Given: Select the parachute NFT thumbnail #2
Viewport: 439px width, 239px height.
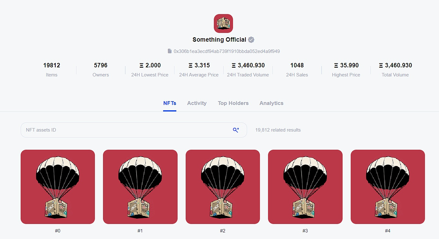Looking at the screenshot, I should point(223,187).
